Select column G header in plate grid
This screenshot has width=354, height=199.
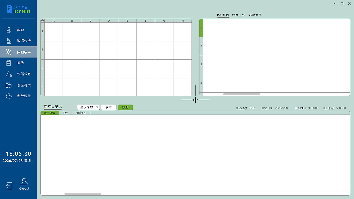pyautogui.click(x=164, y=21)
